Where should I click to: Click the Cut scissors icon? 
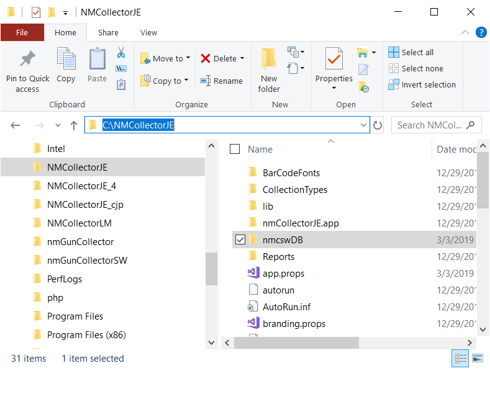pos(121,52)
